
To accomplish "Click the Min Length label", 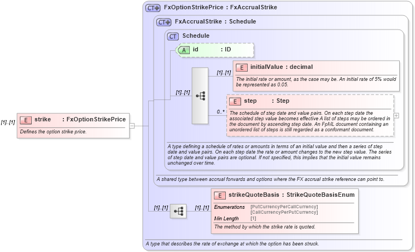I will [226, 219].
